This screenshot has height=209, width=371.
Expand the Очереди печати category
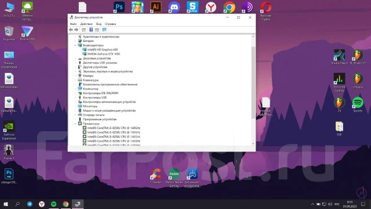pos(75,115)
